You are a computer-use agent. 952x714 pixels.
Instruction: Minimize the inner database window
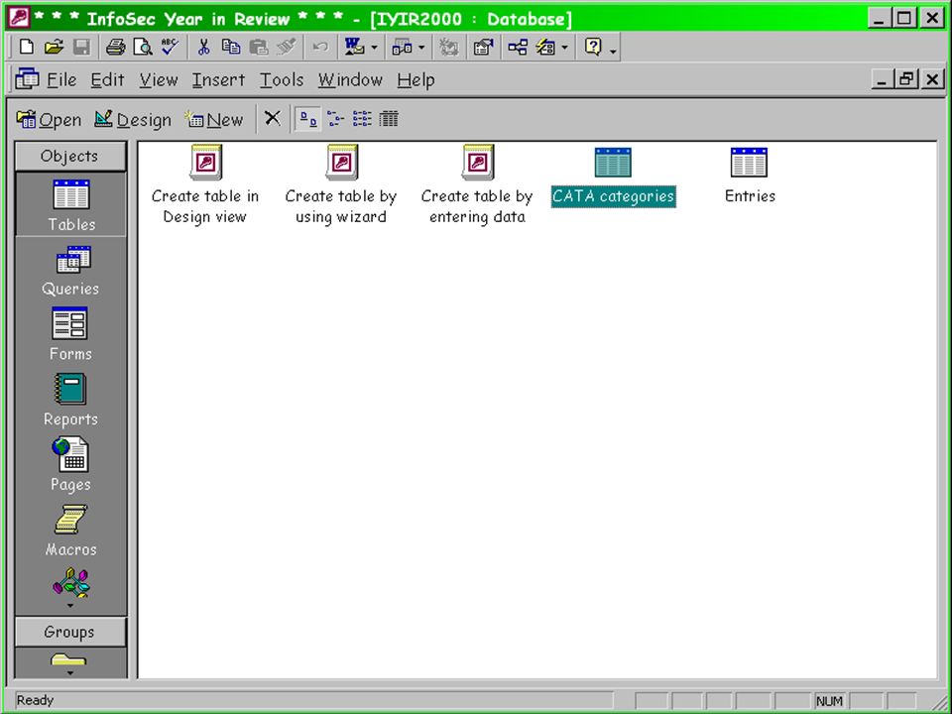click(x=882, y=79)
